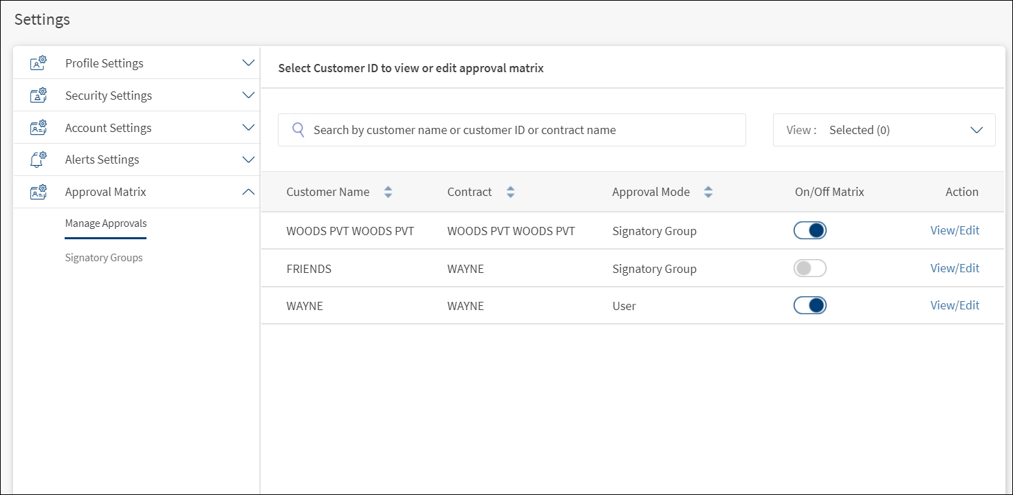Expand Alerts Settings chevron
This screenshot has width=1013, height=495.
pyautogui.click(x=249, y=159)
